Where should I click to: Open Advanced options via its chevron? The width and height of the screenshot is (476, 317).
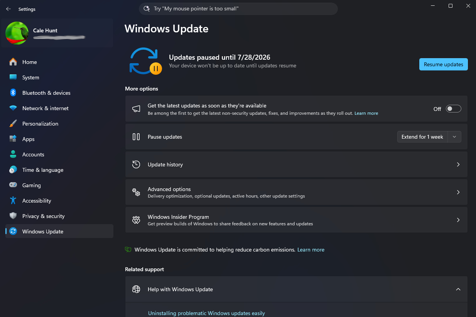458,192
